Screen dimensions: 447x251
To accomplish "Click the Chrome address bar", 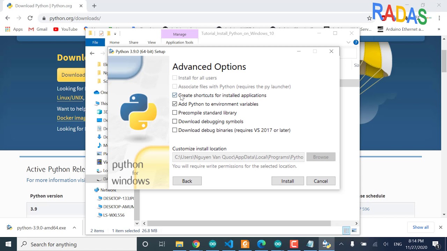I will tap(203, 18).
